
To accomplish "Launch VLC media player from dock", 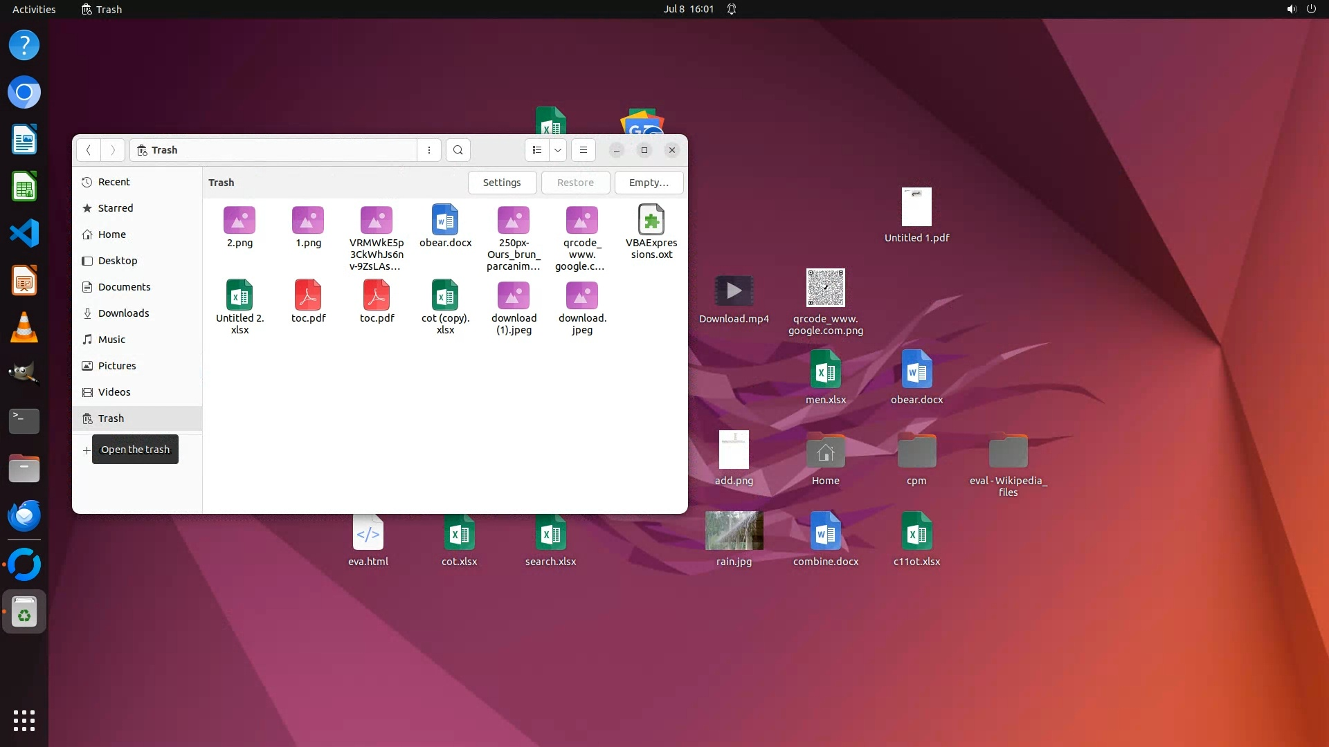I will [x=24, y=327].
